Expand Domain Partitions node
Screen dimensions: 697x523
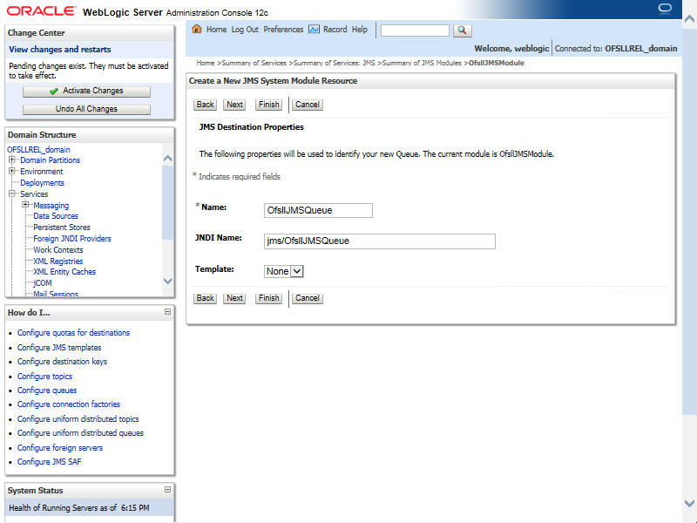(x=12, y=160)
